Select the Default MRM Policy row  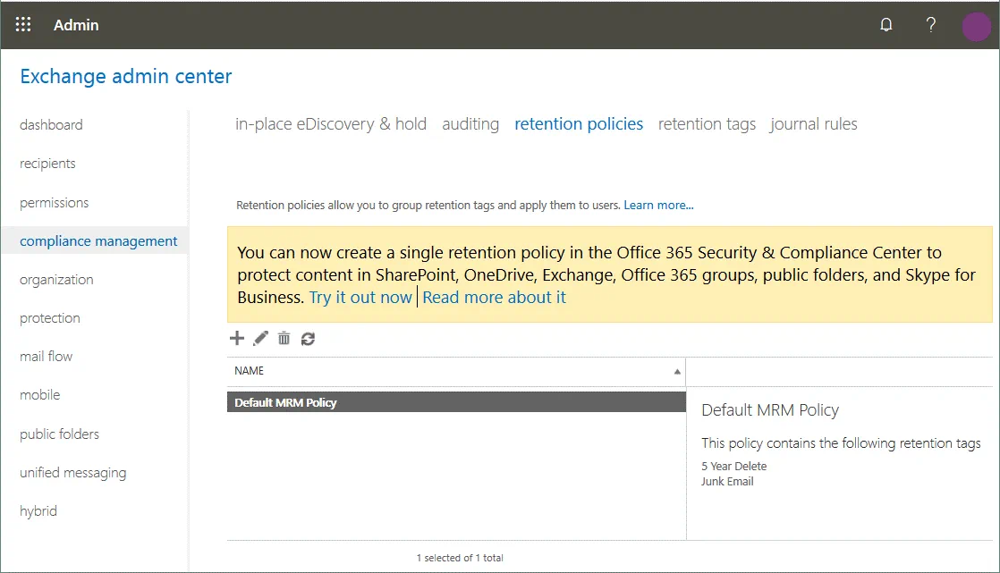click(455, 402)
